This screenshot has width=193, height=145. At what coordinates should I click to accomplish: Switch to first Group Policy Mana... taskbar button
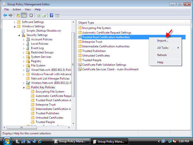click(x=71, y=141)
